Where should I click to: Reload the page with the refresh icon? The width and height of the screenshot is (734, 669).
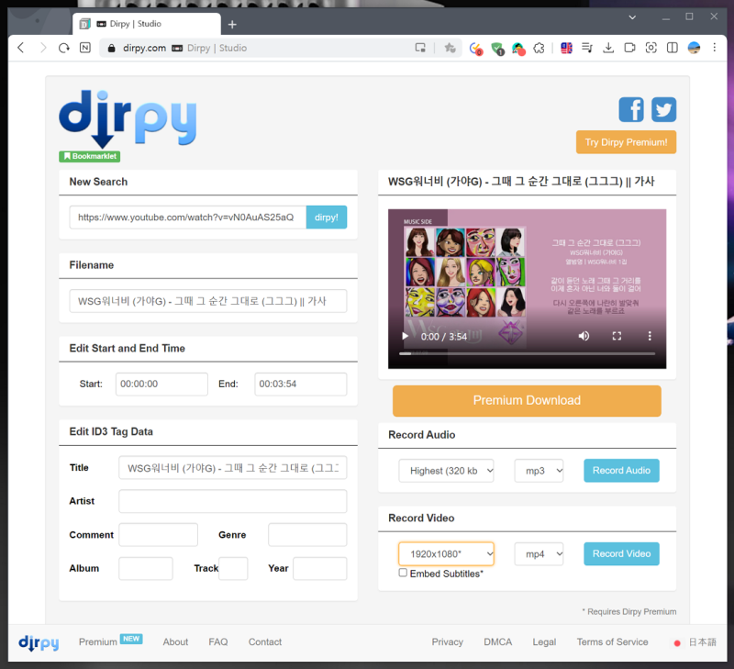[x=64, y=48]
